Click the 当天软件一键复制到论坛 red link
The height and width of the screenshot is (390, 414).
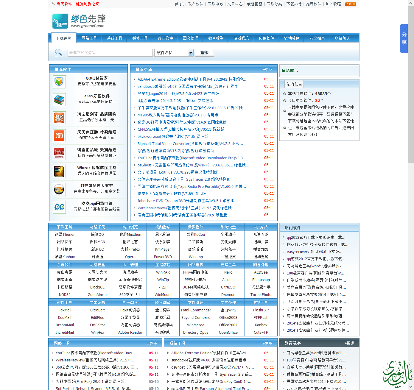[x=78, y=4]
